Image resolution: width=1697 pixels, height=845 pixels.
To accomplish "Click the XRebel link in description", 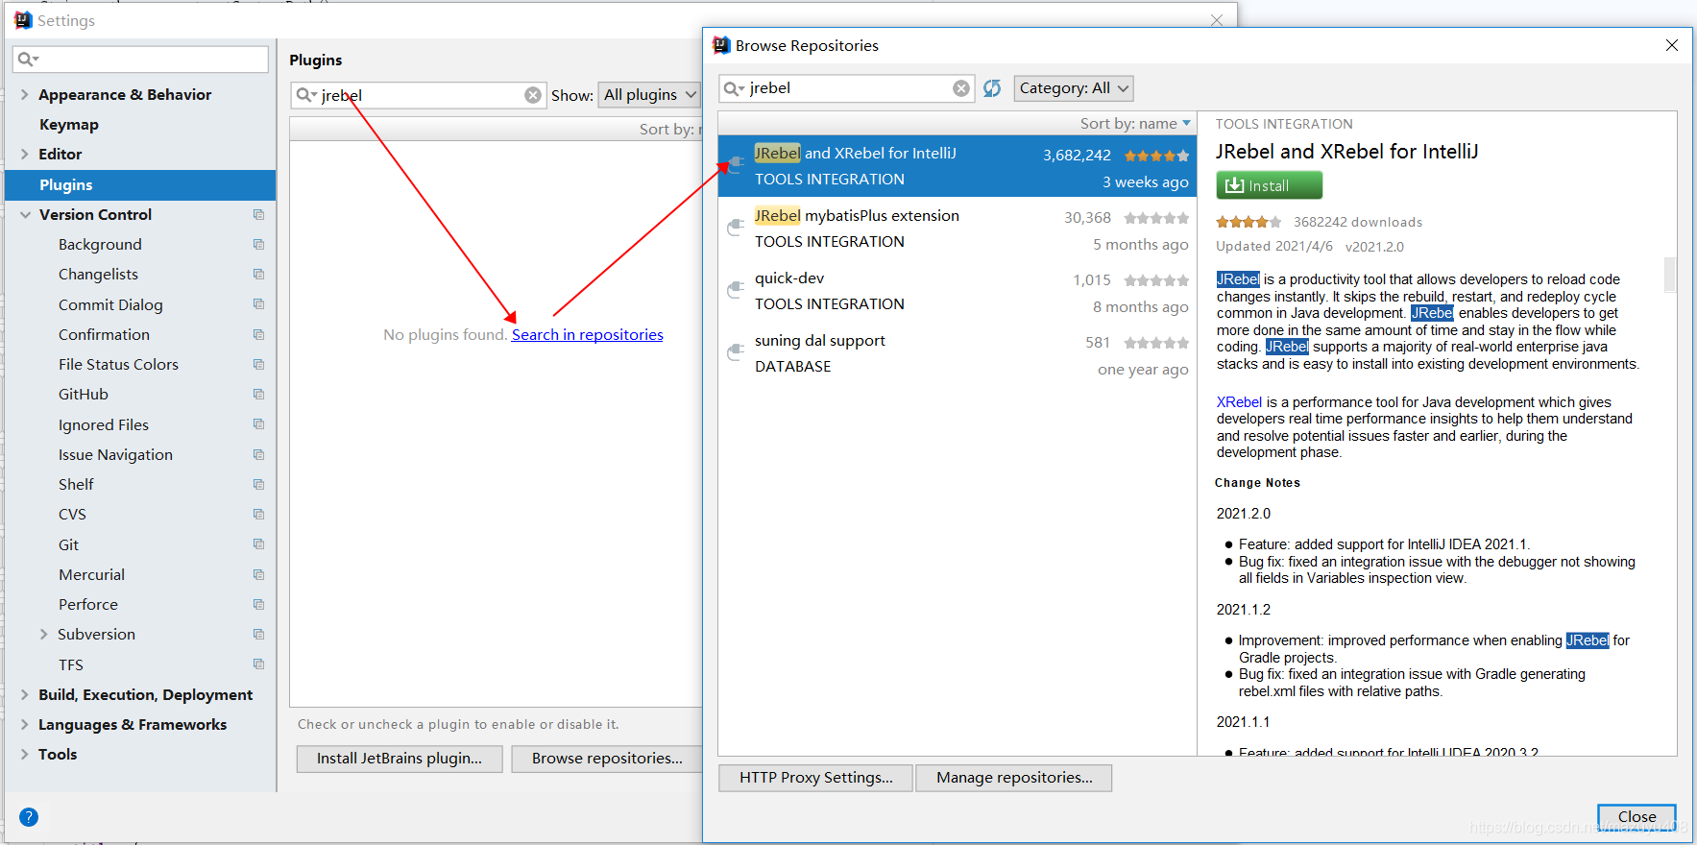I will (1239, 402).
